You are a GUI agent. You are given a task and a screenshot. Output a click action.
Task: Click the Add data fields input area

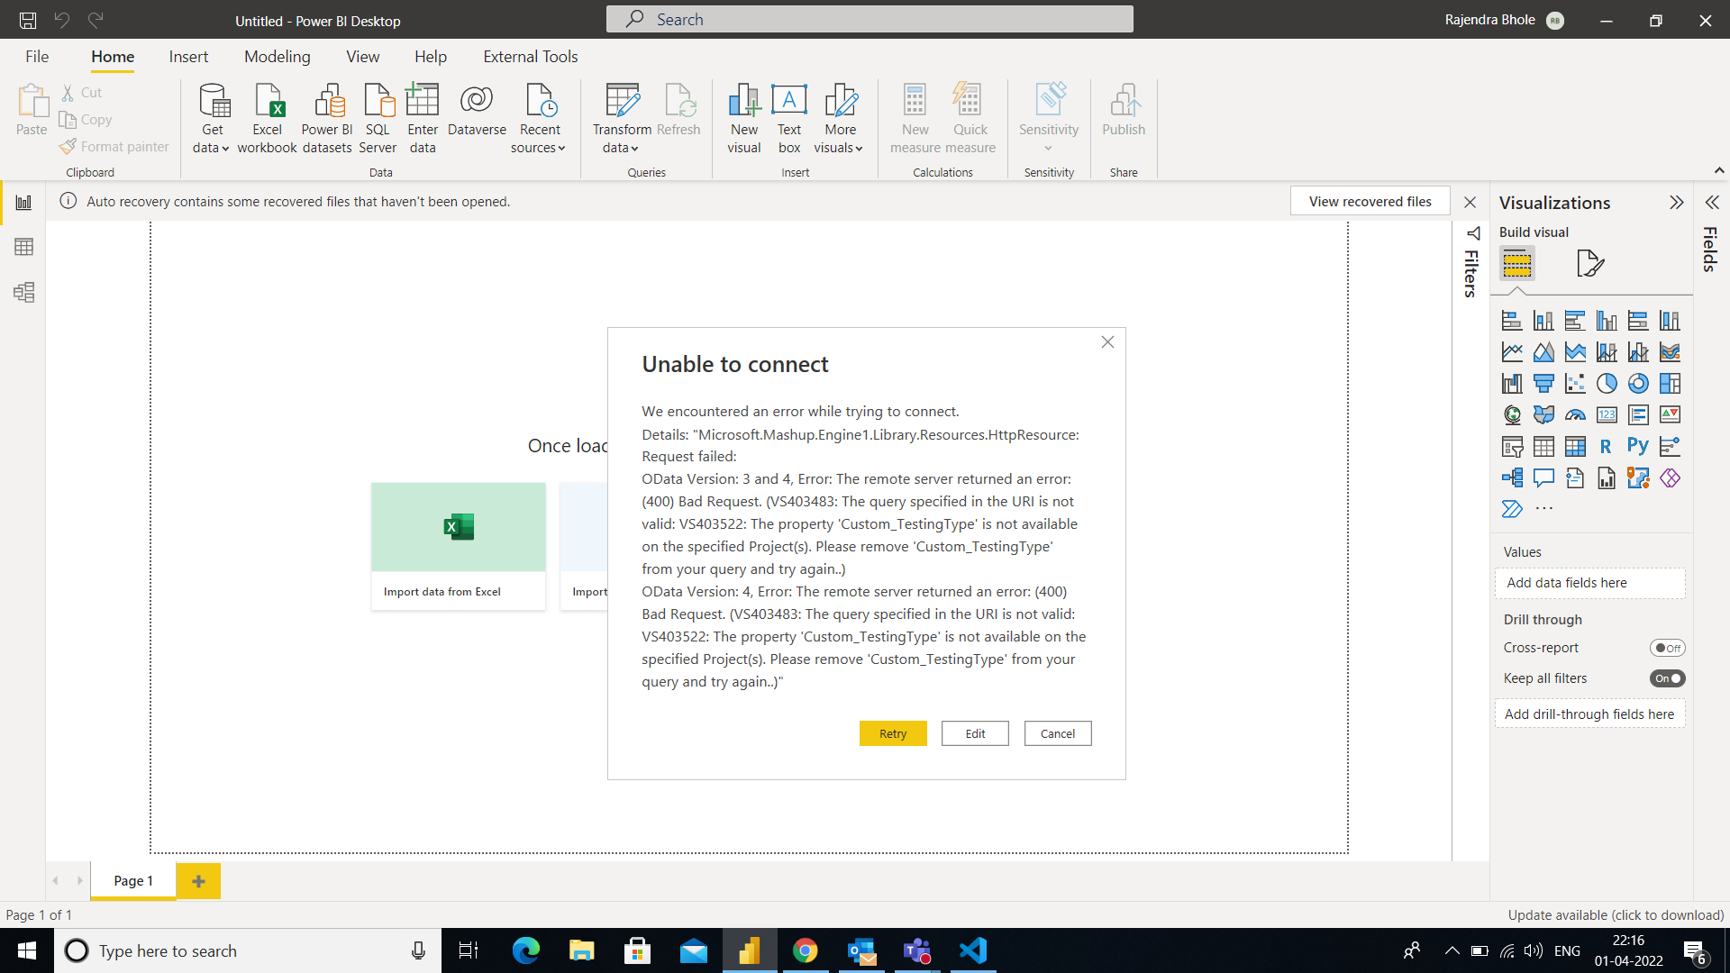pos(1589,582)
